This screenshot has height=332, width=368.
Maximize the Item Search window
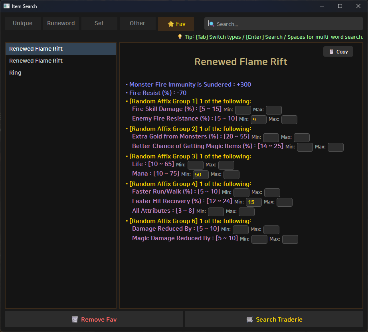[x=340, y=6]
